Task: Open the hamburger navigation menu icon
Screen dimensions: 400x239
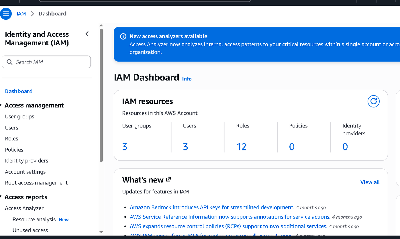Action: click(x=6, y=14)
